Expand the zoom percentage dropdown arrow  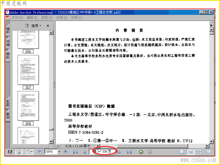(59, 152)
